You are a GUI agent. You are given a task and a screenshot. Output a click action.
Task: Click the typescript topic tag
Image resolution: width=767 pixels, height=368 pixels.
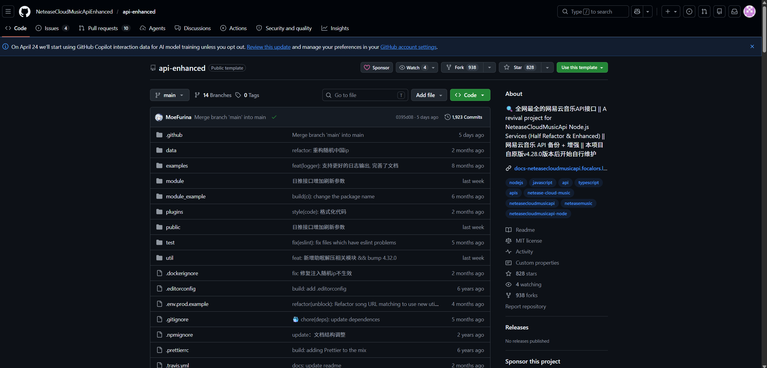tap(588, 183)
